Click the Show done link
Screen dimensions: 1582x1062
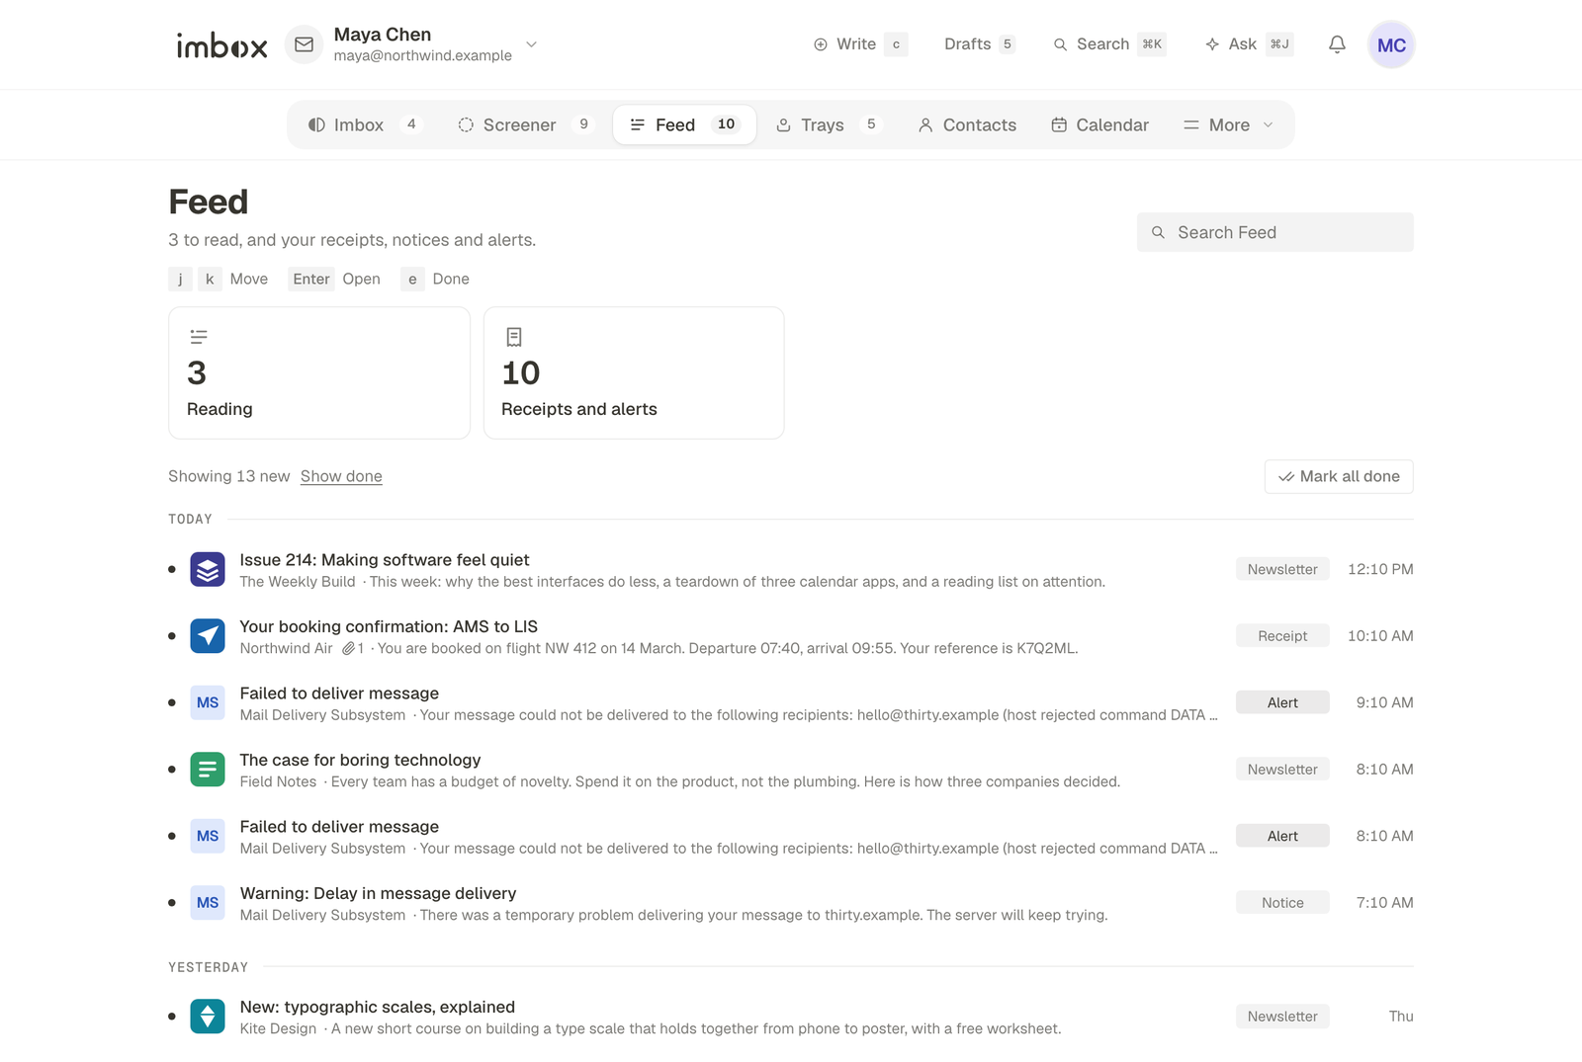(x=341, y=476)
